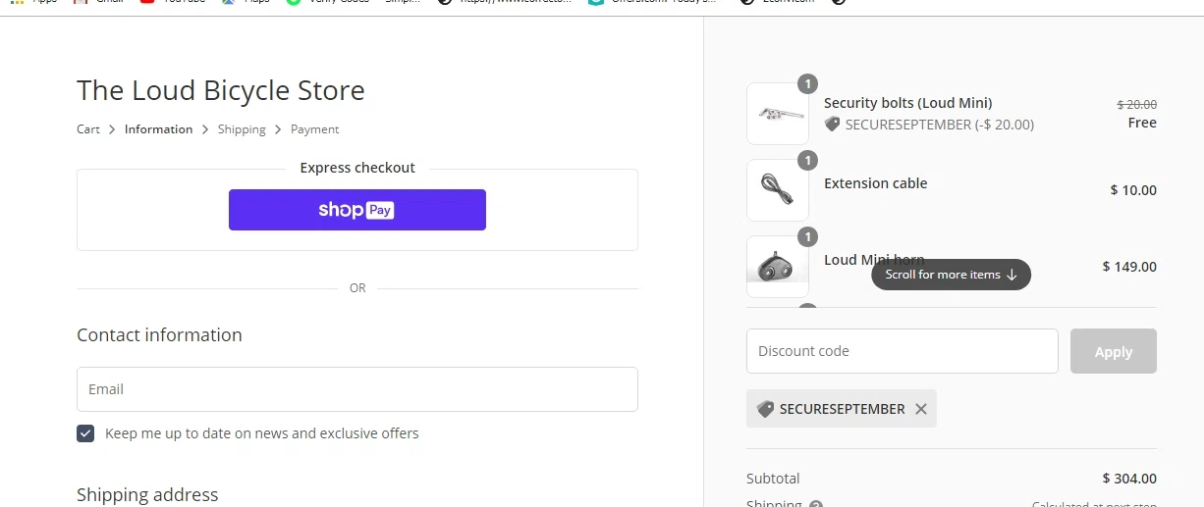Image resolution: width=1204 pixels, height=507 pixels.
Task: Open The Loud Bicycle Store heading link
Action: coord(221,90)
